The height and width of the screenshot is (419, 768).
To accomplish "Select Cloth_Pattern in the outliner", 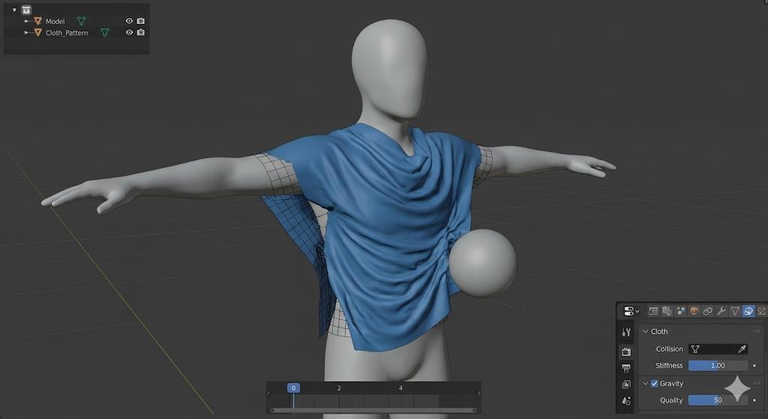I will tap(67, 33).
